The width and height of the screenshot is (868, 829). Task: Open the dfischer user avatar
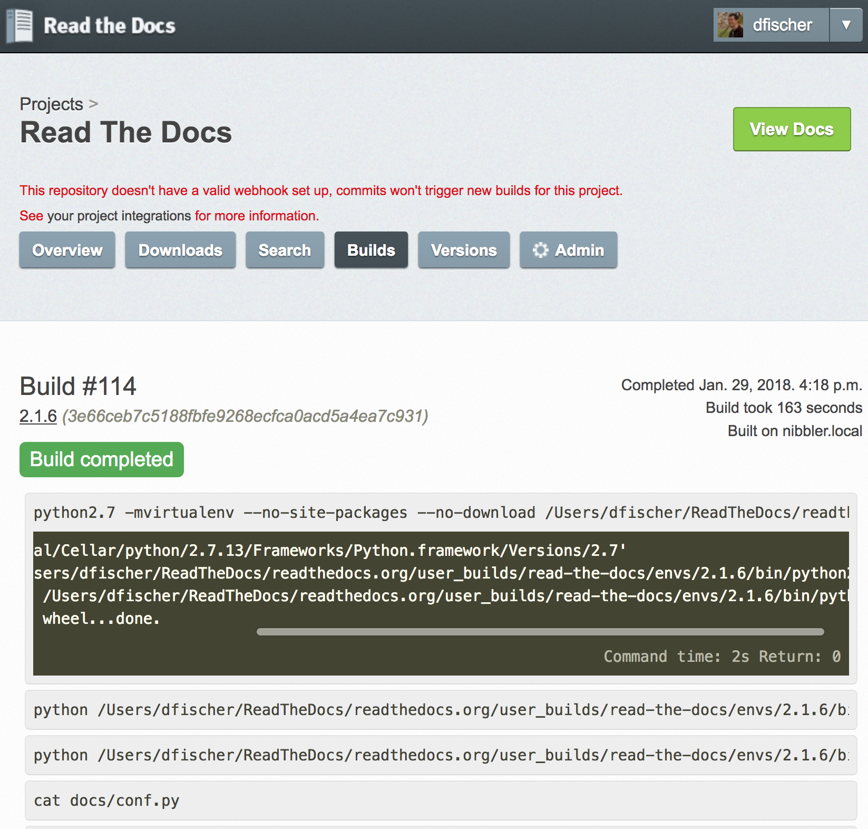tap(730, 25)
